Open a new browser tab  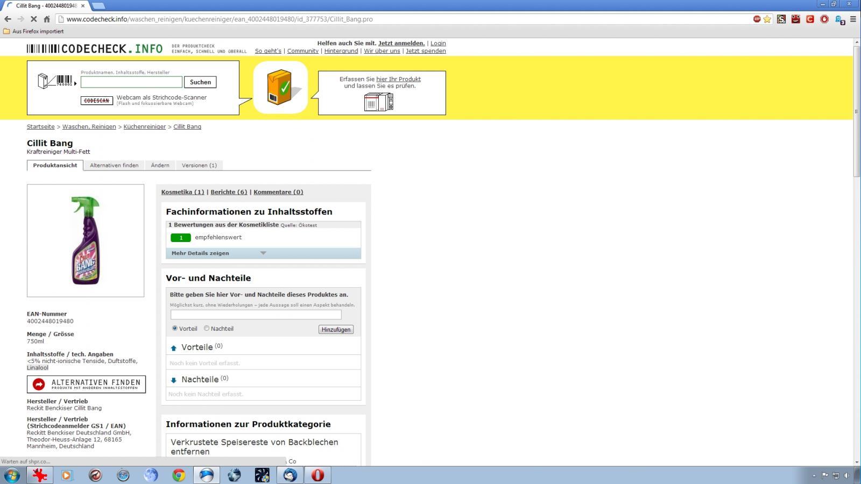98,5
